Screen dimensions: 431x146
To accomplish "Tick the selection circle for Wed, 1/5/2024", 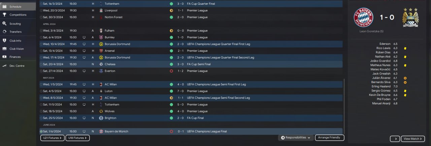I will pyautogui.click(x=41, y=84).
